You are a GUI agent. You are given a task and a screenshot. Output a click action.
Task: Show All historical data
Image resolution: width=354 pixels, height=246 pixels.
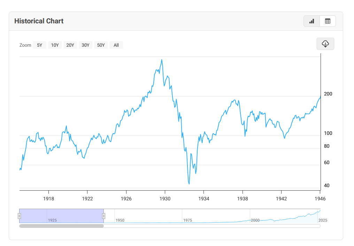(x=116, y=45)
